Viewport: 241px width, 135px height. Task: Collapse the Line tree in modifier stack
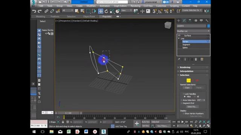tap(179, 39)
